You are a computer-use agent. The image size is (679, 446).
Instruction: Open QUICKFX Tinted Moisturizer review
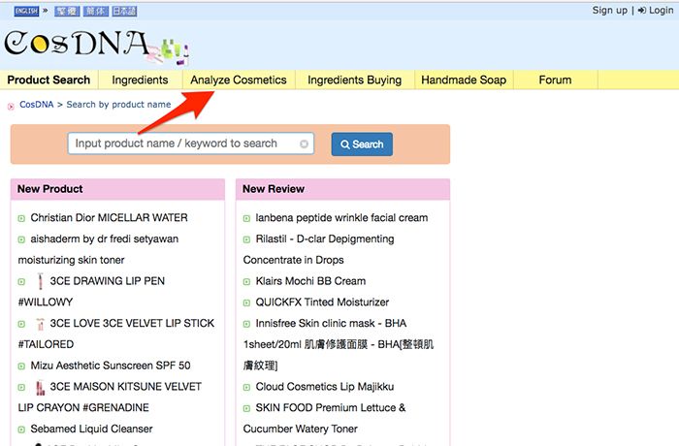point(322,302)
